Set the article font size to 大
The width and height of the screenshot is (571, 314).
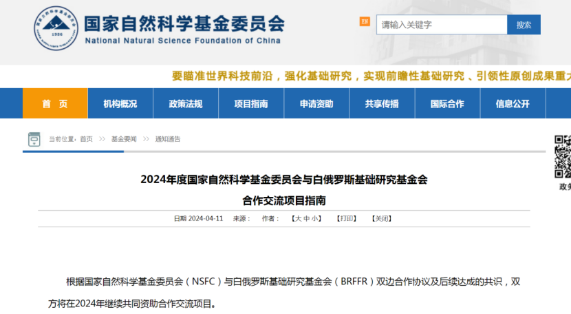298,218
